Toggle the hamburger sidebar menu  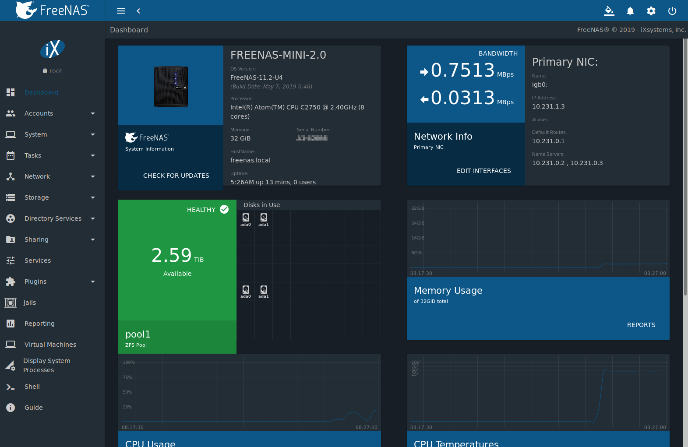(x=121, y=11)
